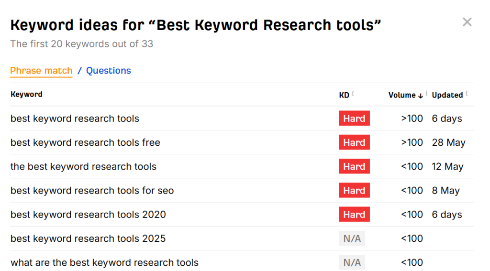Click the KD column info icon
The width and height of the screenshot is (490, 271).
pos(353,93)
